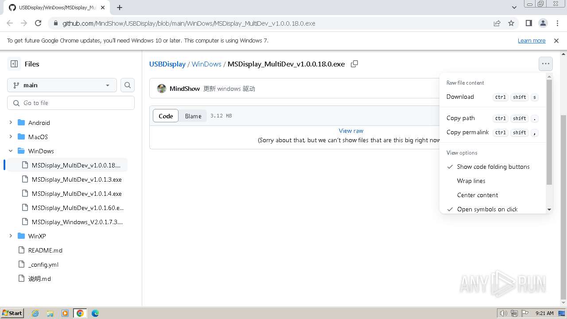
Task: Select Copy path menu item
Action: [x=493, y=118]
